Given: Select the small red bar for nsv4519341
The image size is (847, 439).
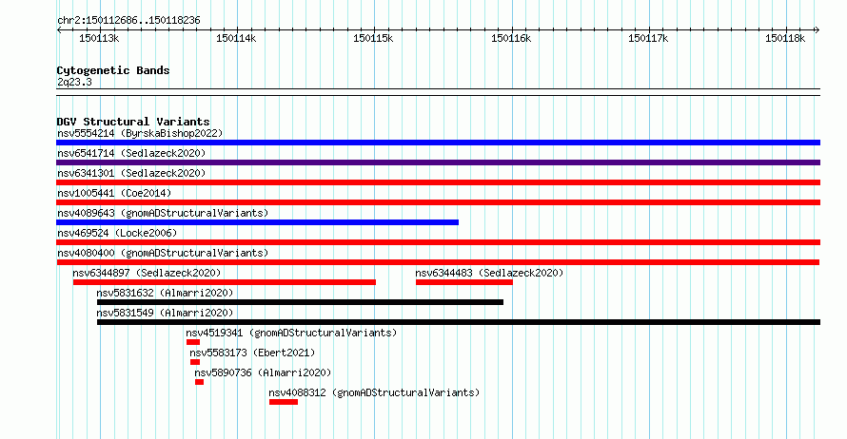Looking at the screenshot, I should (x=193, y=342).
